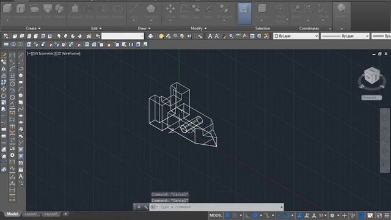Screen dimensions: 391x220
Task: Select the Move Gizmo tool
Action: tap(280, 13)
